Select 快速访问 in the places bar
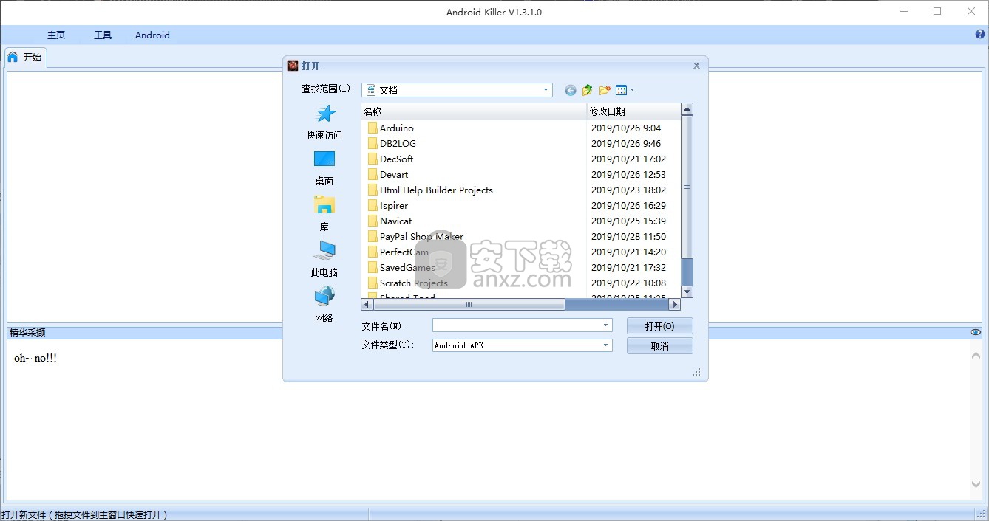The height and width of the screenshot is (521, 989). coord(324,123)
